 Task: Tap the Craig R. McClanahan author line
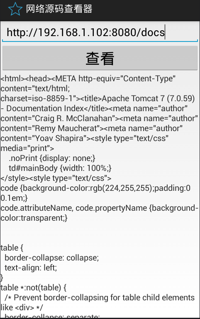pyautogui.click(x=99, y=119)
